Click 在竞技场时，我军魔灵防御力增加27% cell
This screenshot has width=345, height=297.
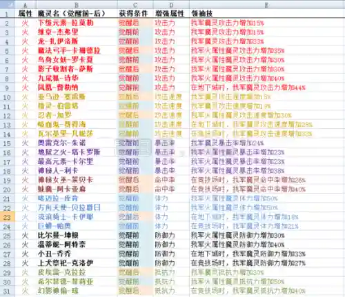click(267, 263)
